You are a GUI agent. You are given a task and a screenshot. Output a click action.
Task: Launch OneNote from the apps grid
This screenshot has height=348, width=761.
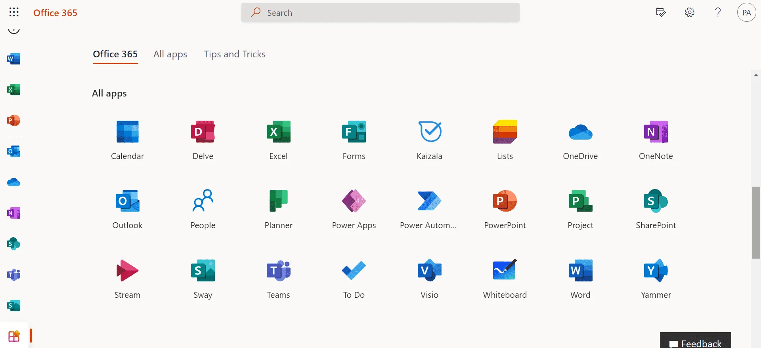(656, 140)
